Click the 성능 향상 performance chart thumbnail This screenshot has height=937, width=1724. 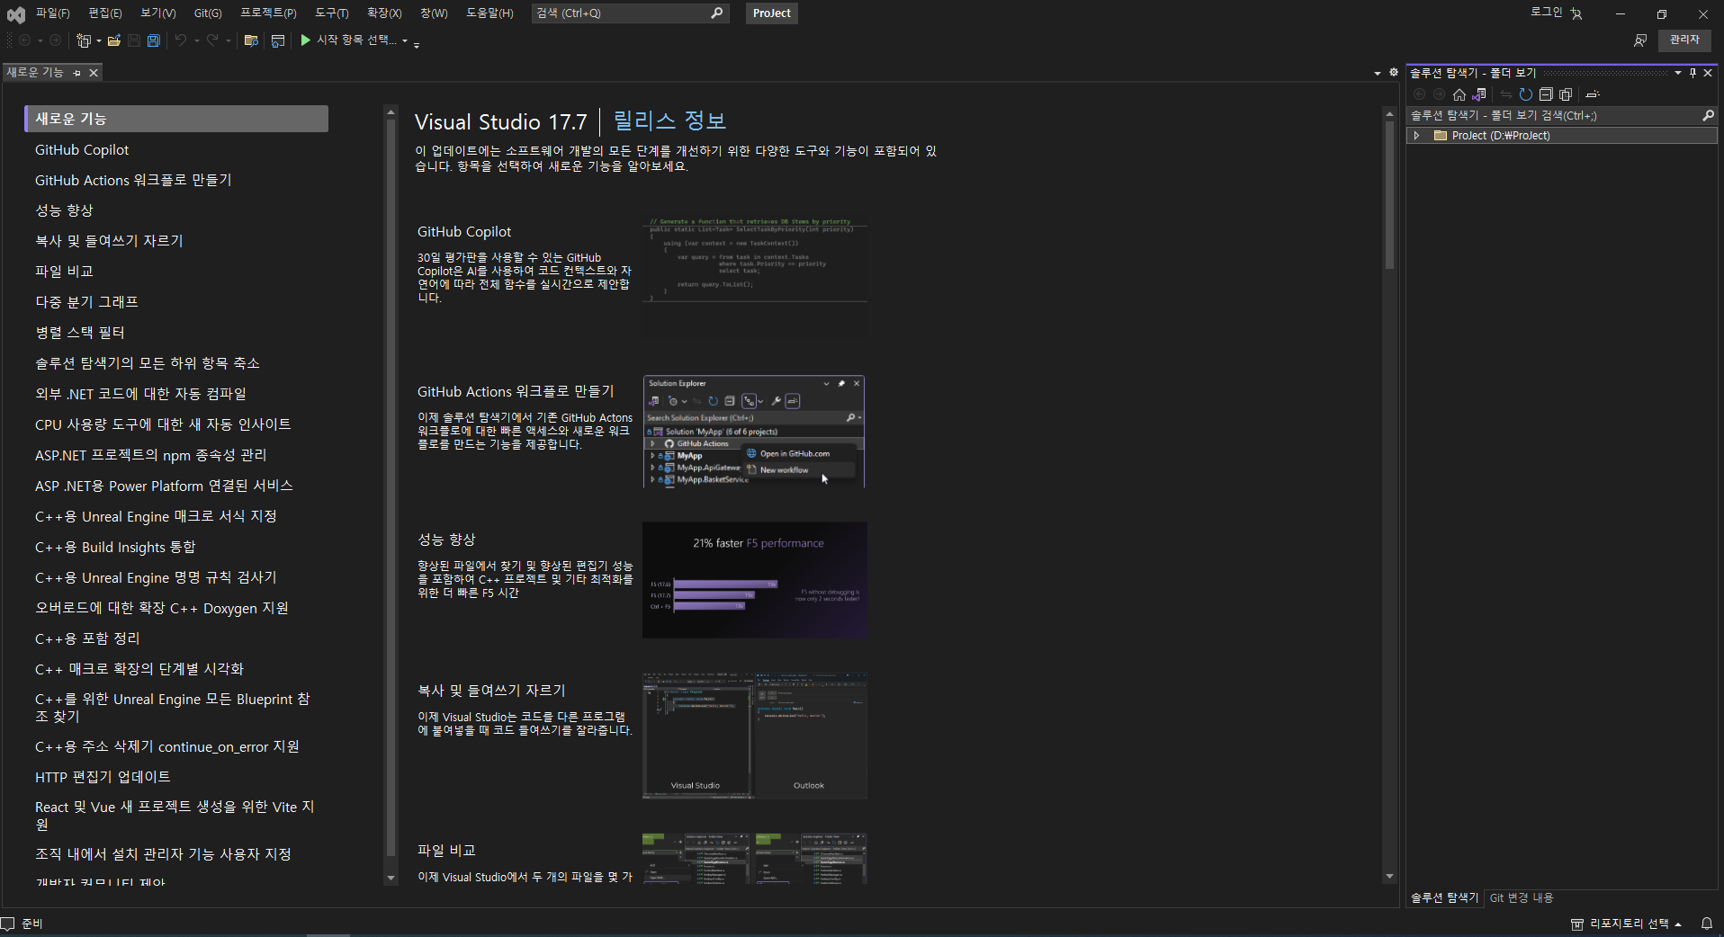[x=755, y=580]
